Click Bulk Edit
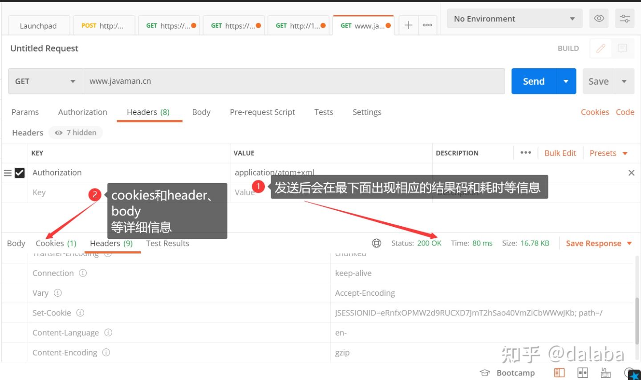Viewport: 641px width, 380px height. [560, 153]
